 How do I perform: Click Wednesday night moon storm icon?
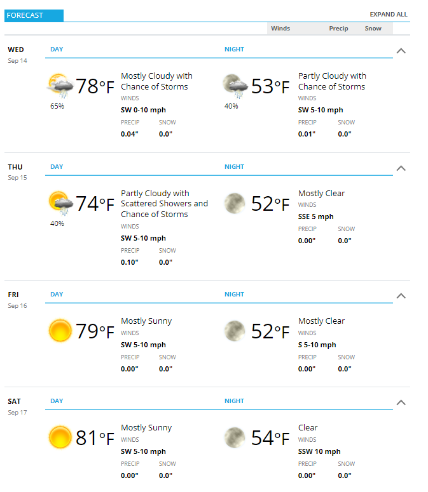pyautogui.click(x=235, y=85)
